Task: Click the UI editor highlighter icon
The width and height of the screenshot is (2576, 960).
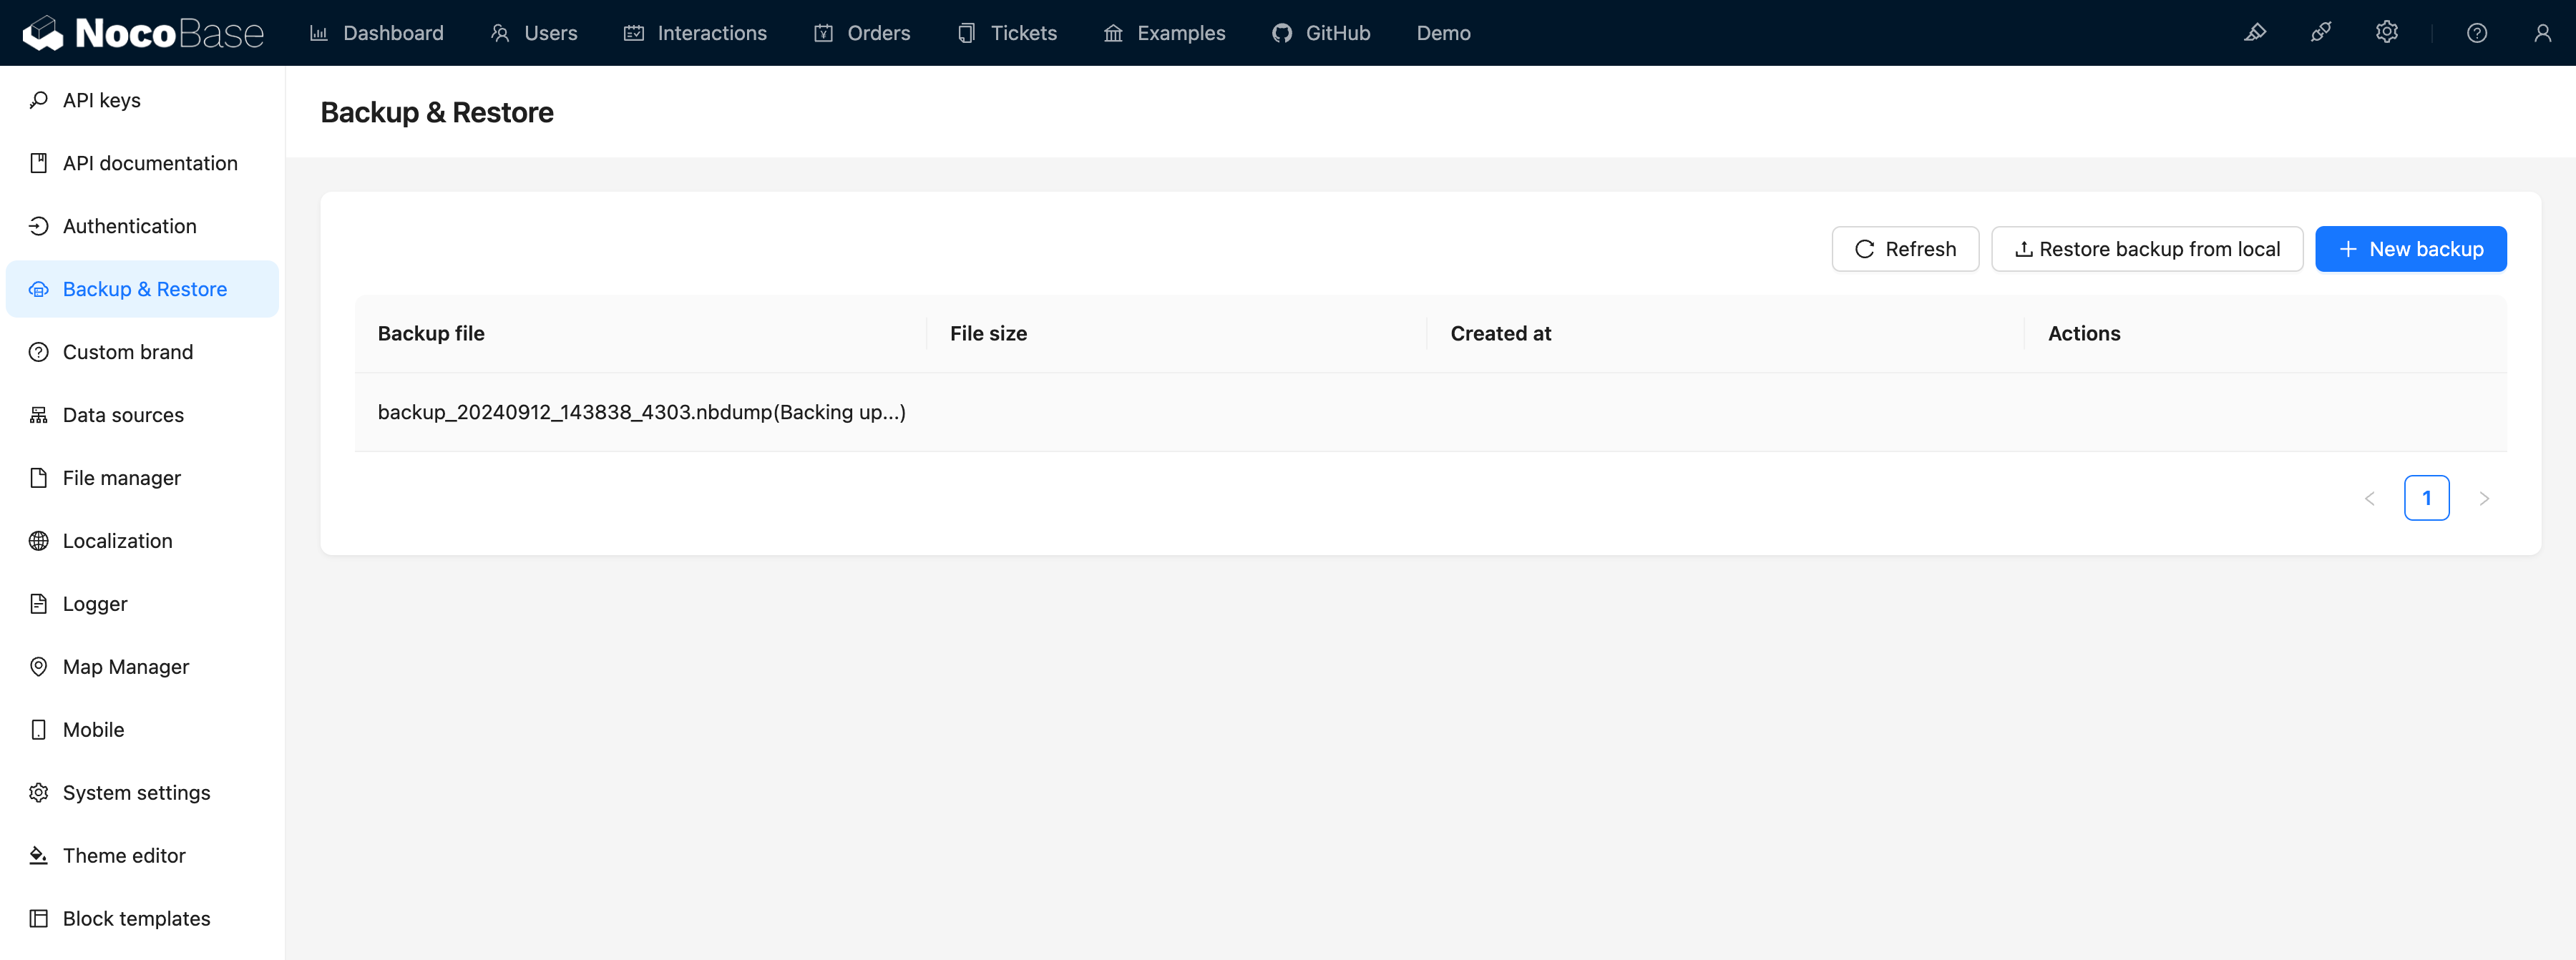Action: (2254, 33)
